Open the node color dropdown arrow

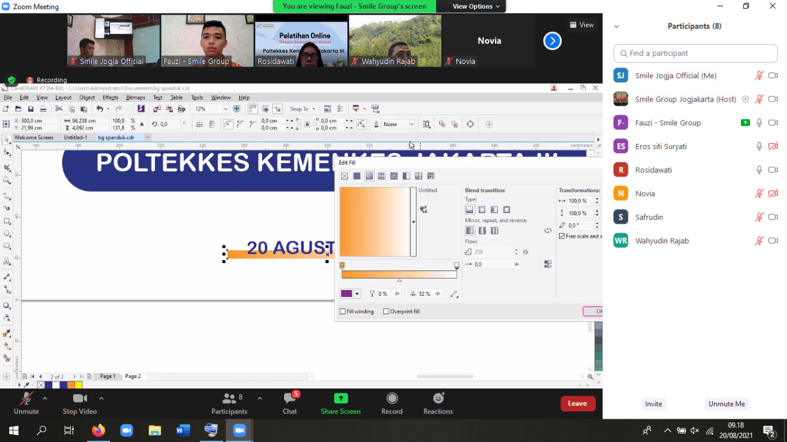(357, 294)
